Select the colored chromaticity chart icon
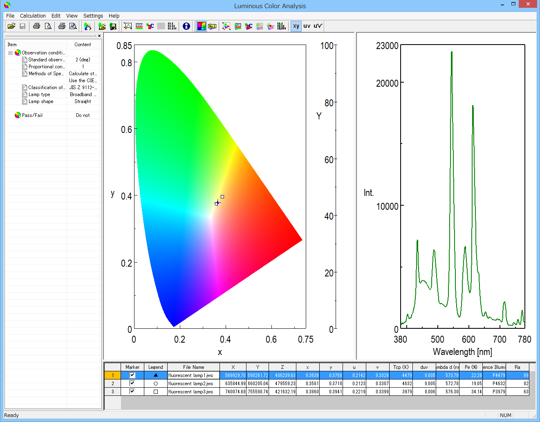Viewport: 540px width, 422px height. (x=201, y=26)
